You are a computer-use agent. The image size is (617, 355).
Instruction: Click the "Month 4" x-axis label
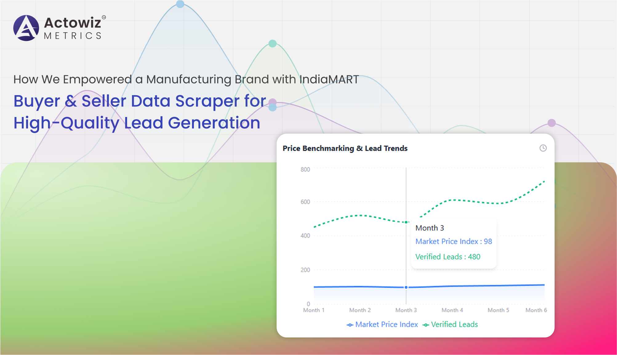pos(452,310)
